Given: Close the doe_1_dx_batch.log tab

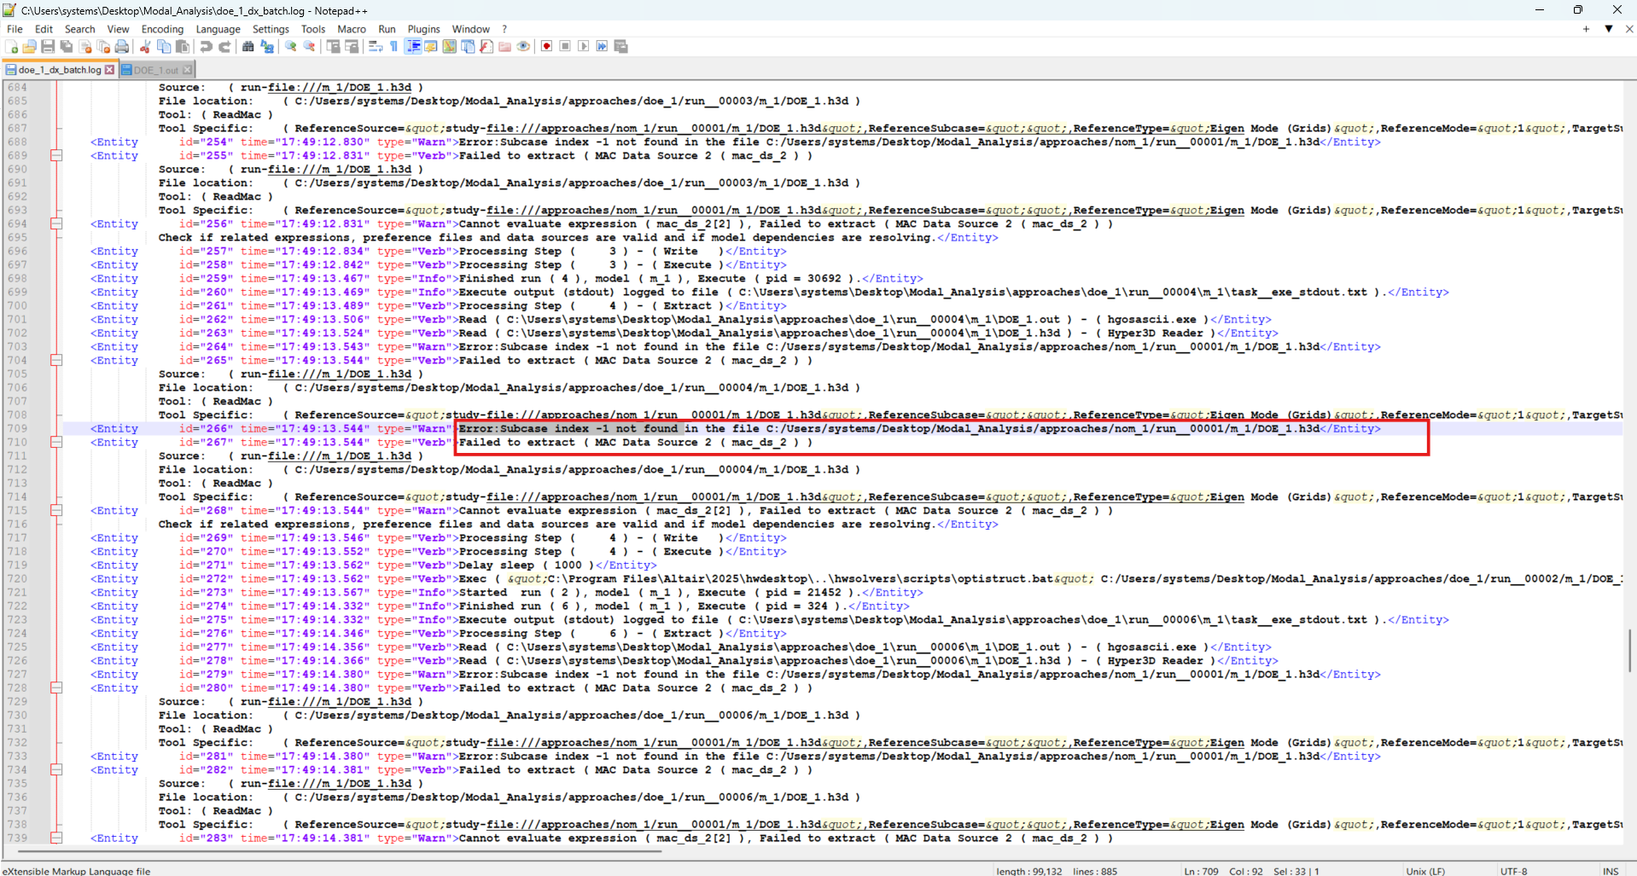Looking at the screenshot, I should tap(109, 70).
